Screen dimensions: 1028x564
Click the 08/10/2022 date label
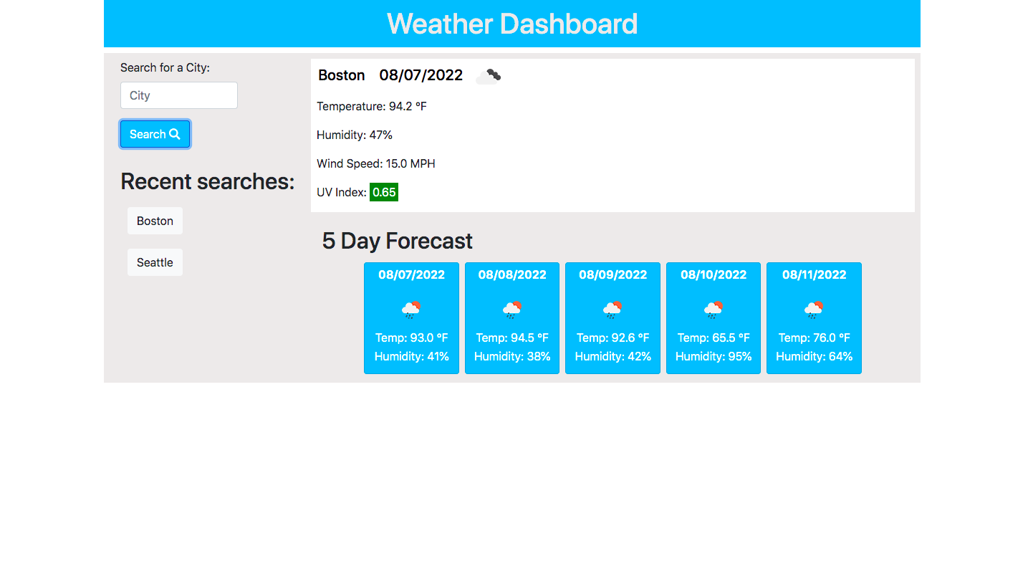(713, 274)
